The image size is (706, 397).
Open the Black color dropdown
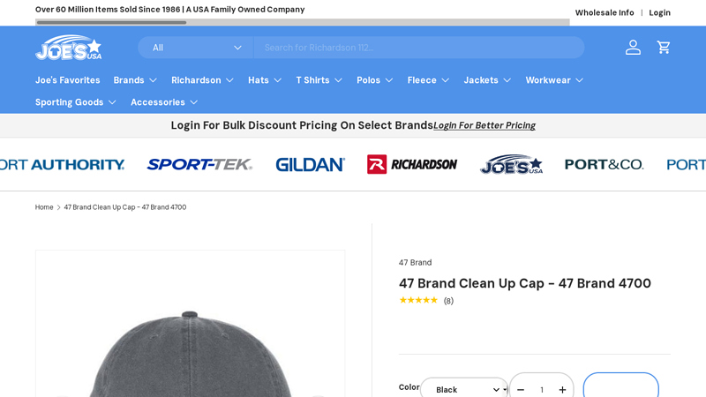(465, 389)
